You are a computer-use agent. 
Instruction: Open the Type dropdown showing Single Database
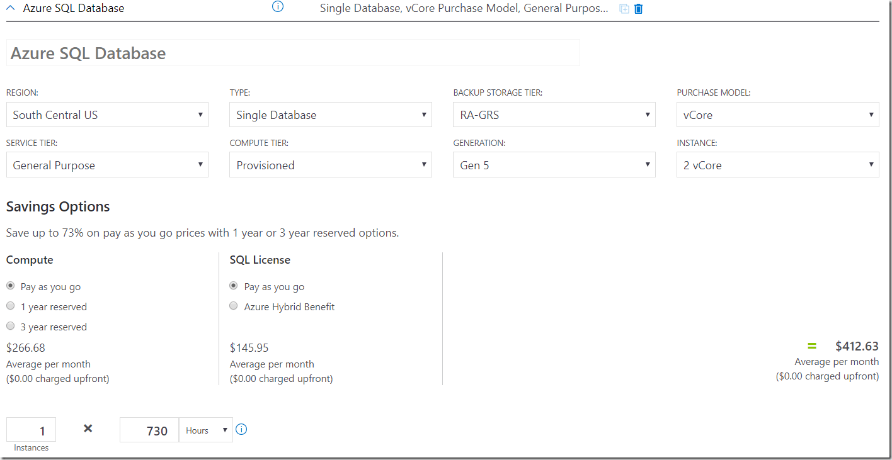tap(331, 115)
